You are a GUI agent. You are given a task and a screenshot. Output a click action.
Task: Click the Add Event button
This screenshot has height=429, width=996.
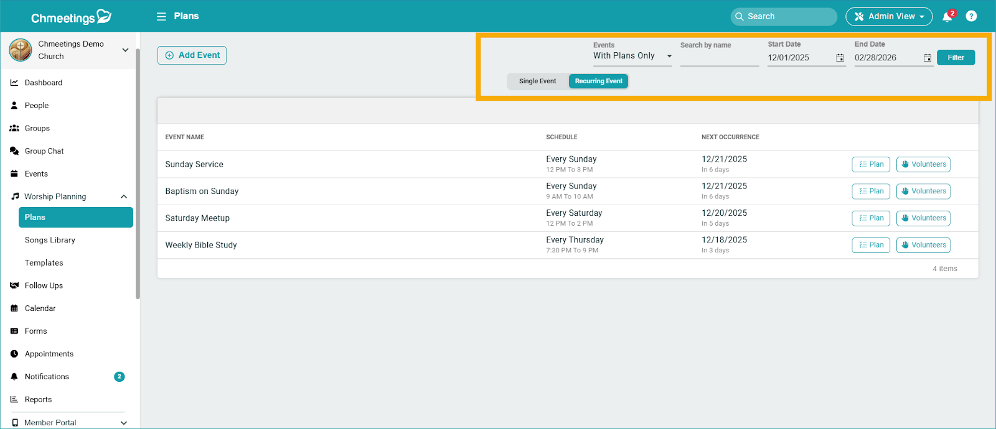[192, 55]
